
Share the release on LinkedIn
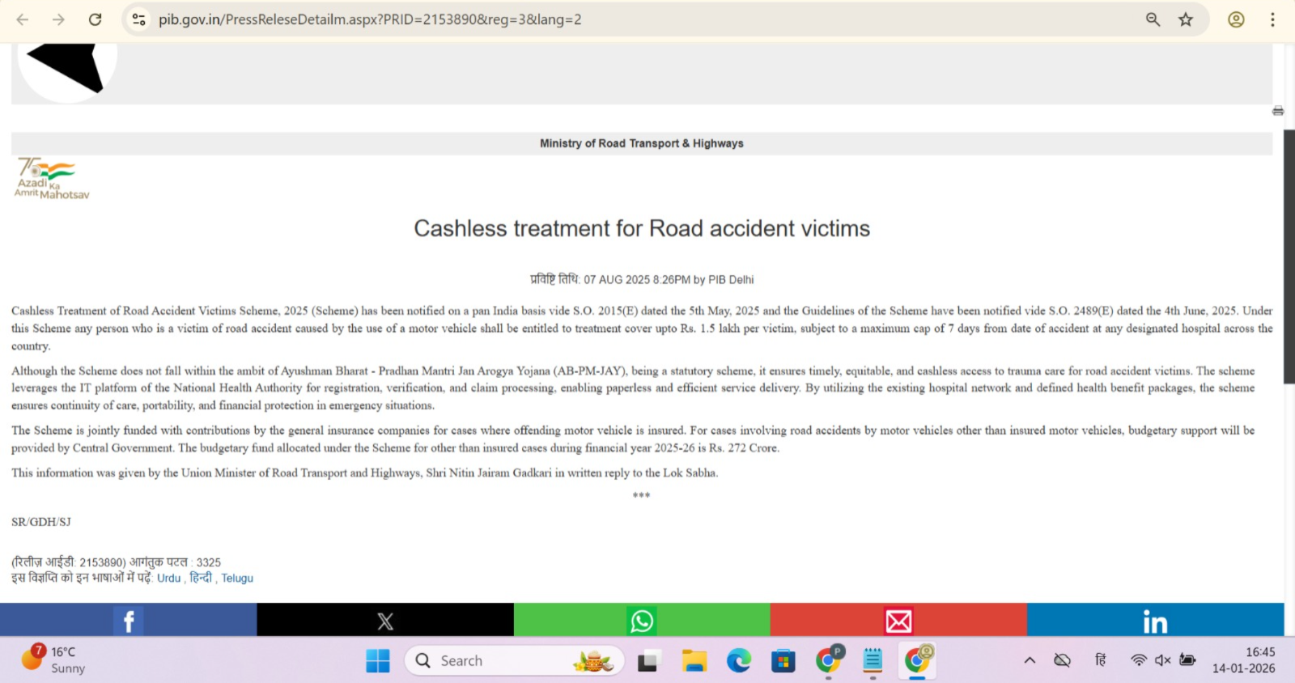(x=1155, y=621)
